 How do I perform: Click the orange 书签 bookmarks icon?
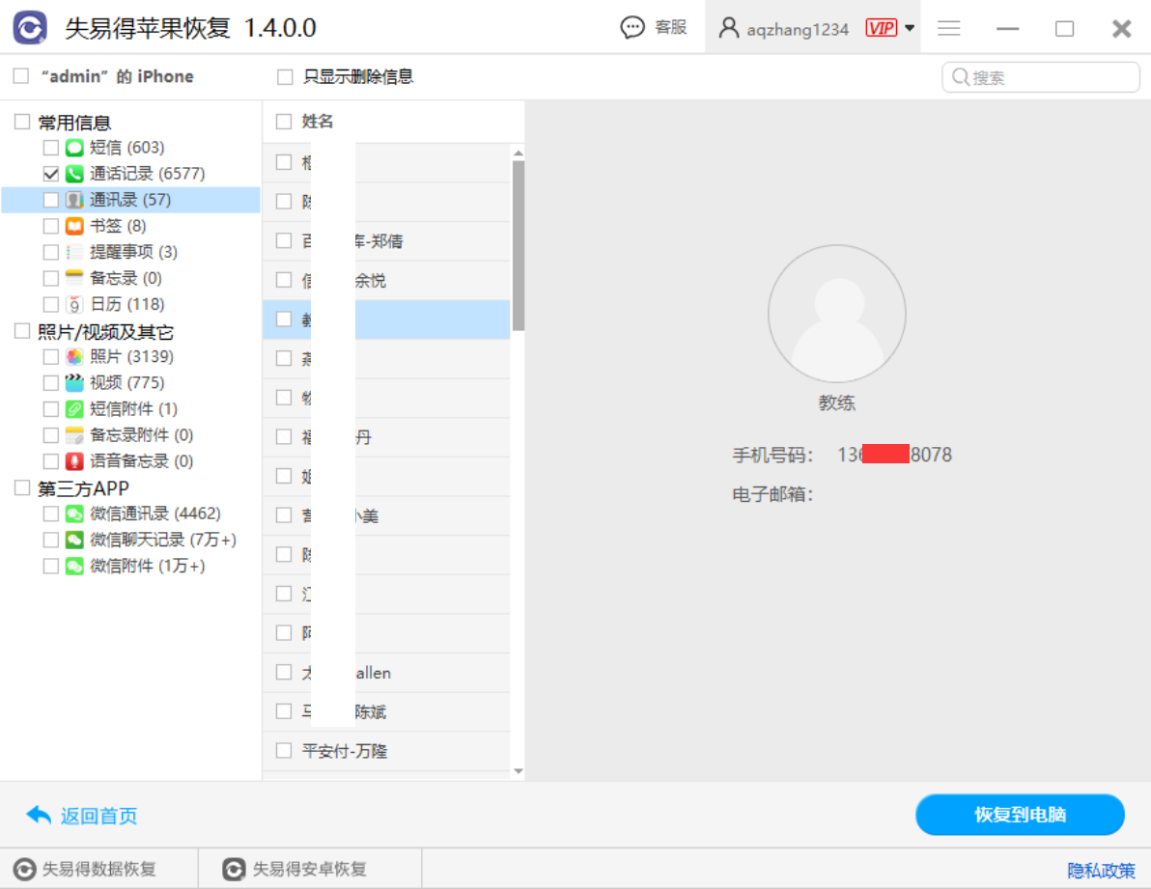[74, 226]
